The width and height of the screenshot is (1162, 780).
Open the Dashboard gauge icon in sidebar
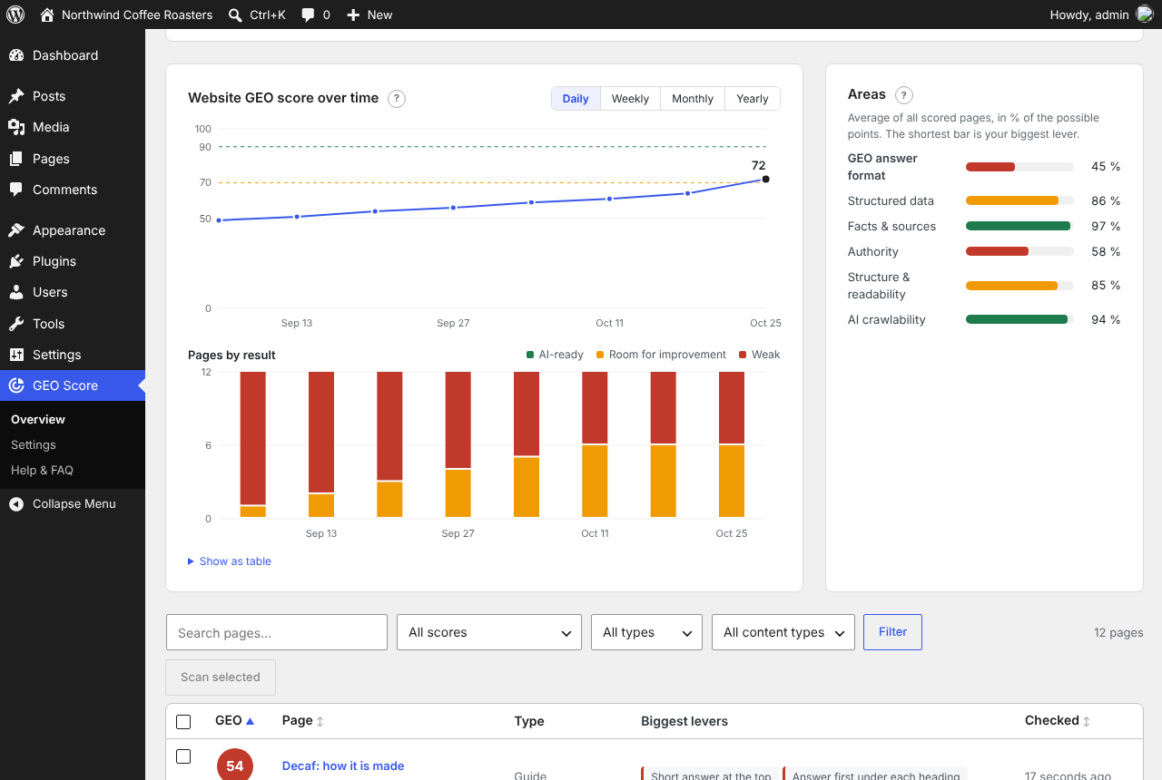tap(16, 55)
